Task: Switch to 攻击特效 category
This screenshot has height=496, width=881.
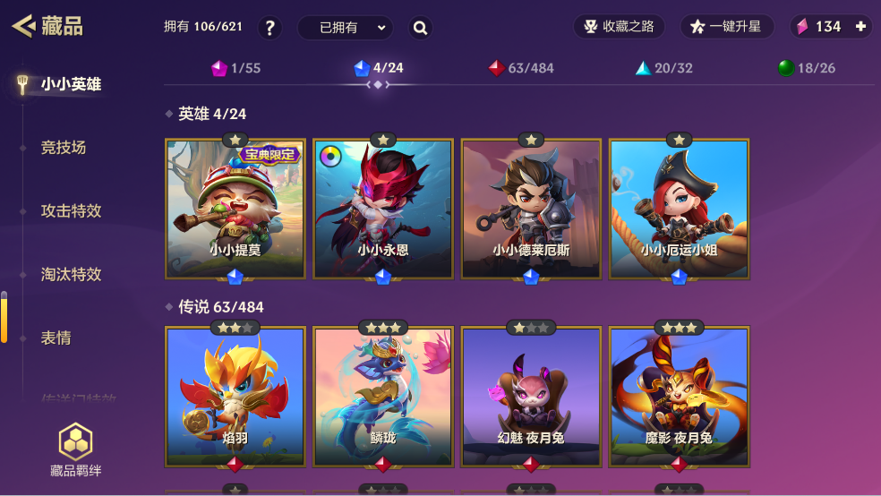Action: (72, 211)
